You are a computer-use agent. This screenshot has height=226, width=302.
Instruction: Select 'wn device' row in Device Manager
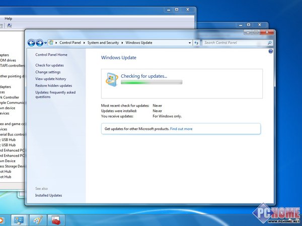click(x=8, y=108)
